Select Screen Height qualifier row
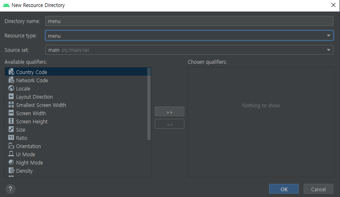 click(x=76, y=121)
